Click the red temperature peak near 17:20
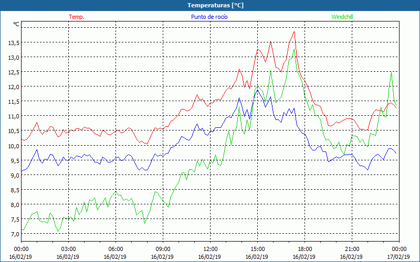Screen dimensions: 420x262 (x=295, y=31)
